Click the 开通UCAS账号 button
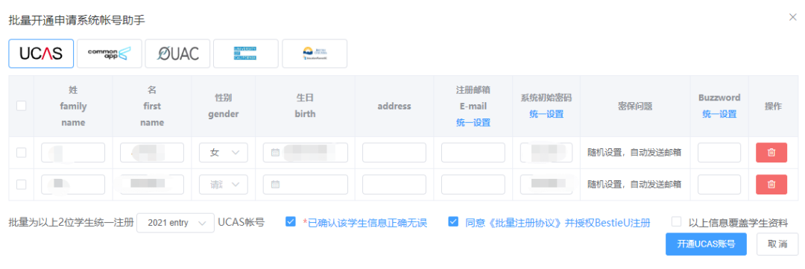The image size is (805, 269). pos(706,244)
